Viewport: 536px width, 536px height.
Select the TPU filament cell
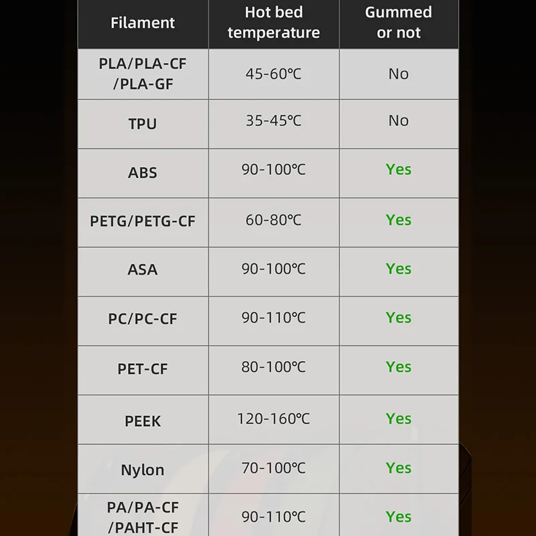point(143,124)
